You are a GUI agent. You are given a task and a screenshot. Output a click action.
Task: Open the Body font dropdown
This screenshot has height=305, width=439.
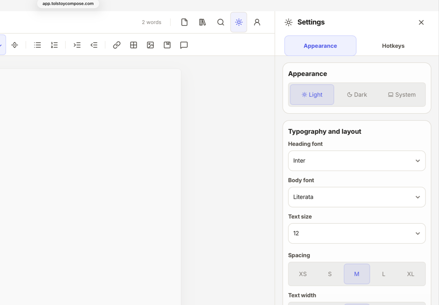pyautogui.click(x=357, y=197)
